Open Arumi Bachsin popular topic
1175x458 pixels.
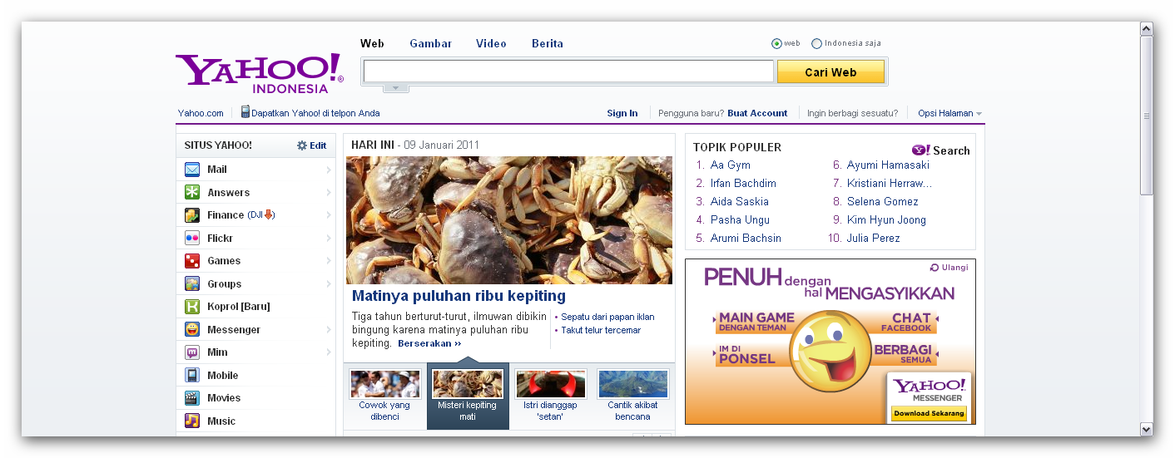(746, 239)
